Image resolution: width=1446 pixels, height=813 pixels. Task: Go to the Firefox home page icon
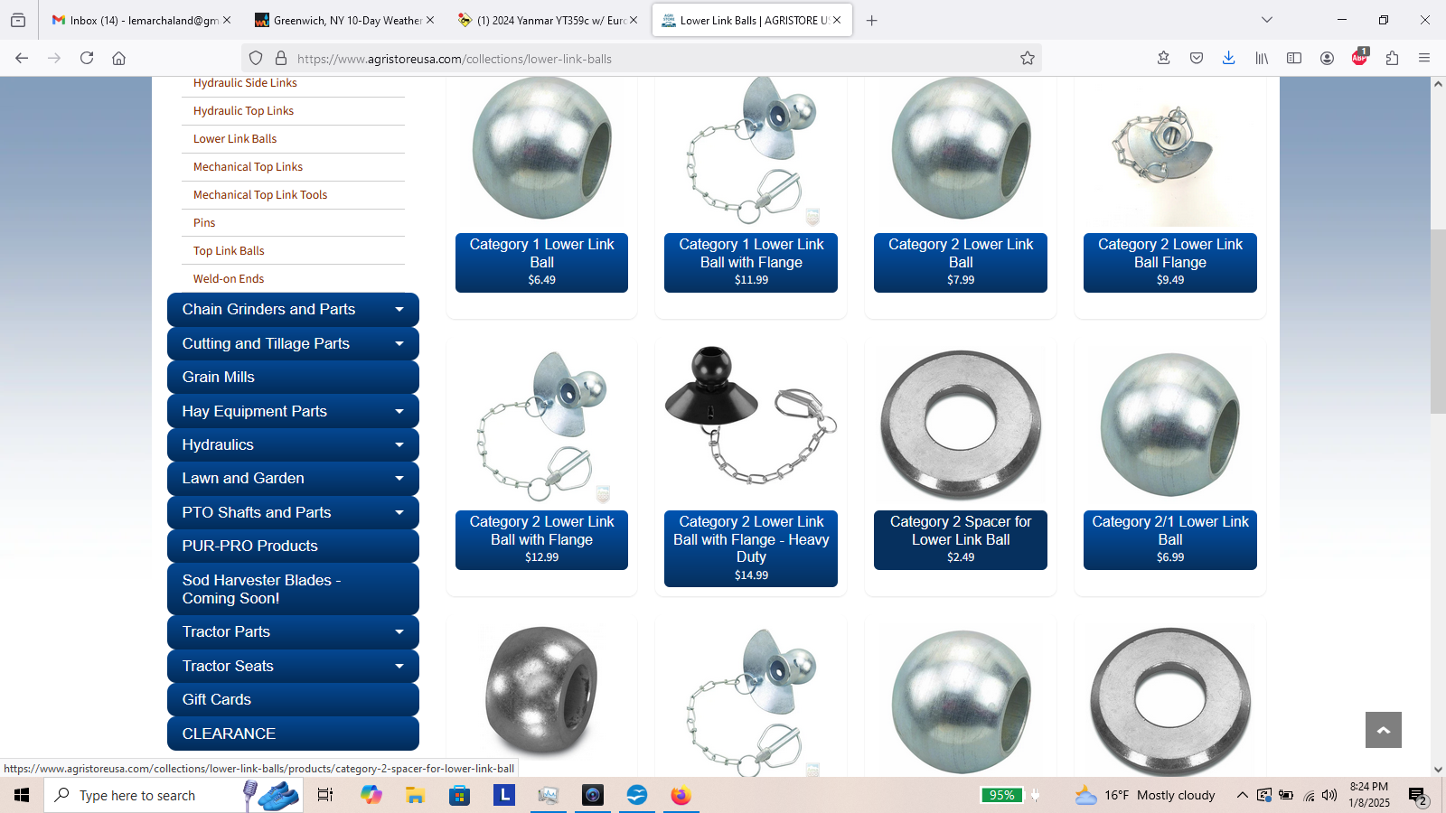pos(118,58)
